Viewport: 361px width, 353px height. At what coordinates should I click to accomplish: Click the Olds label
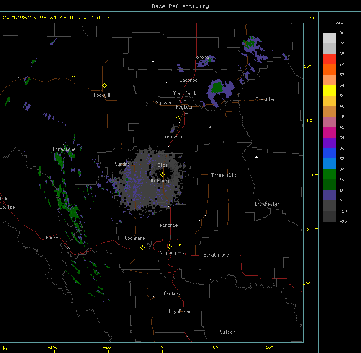[x=162, y=165]
